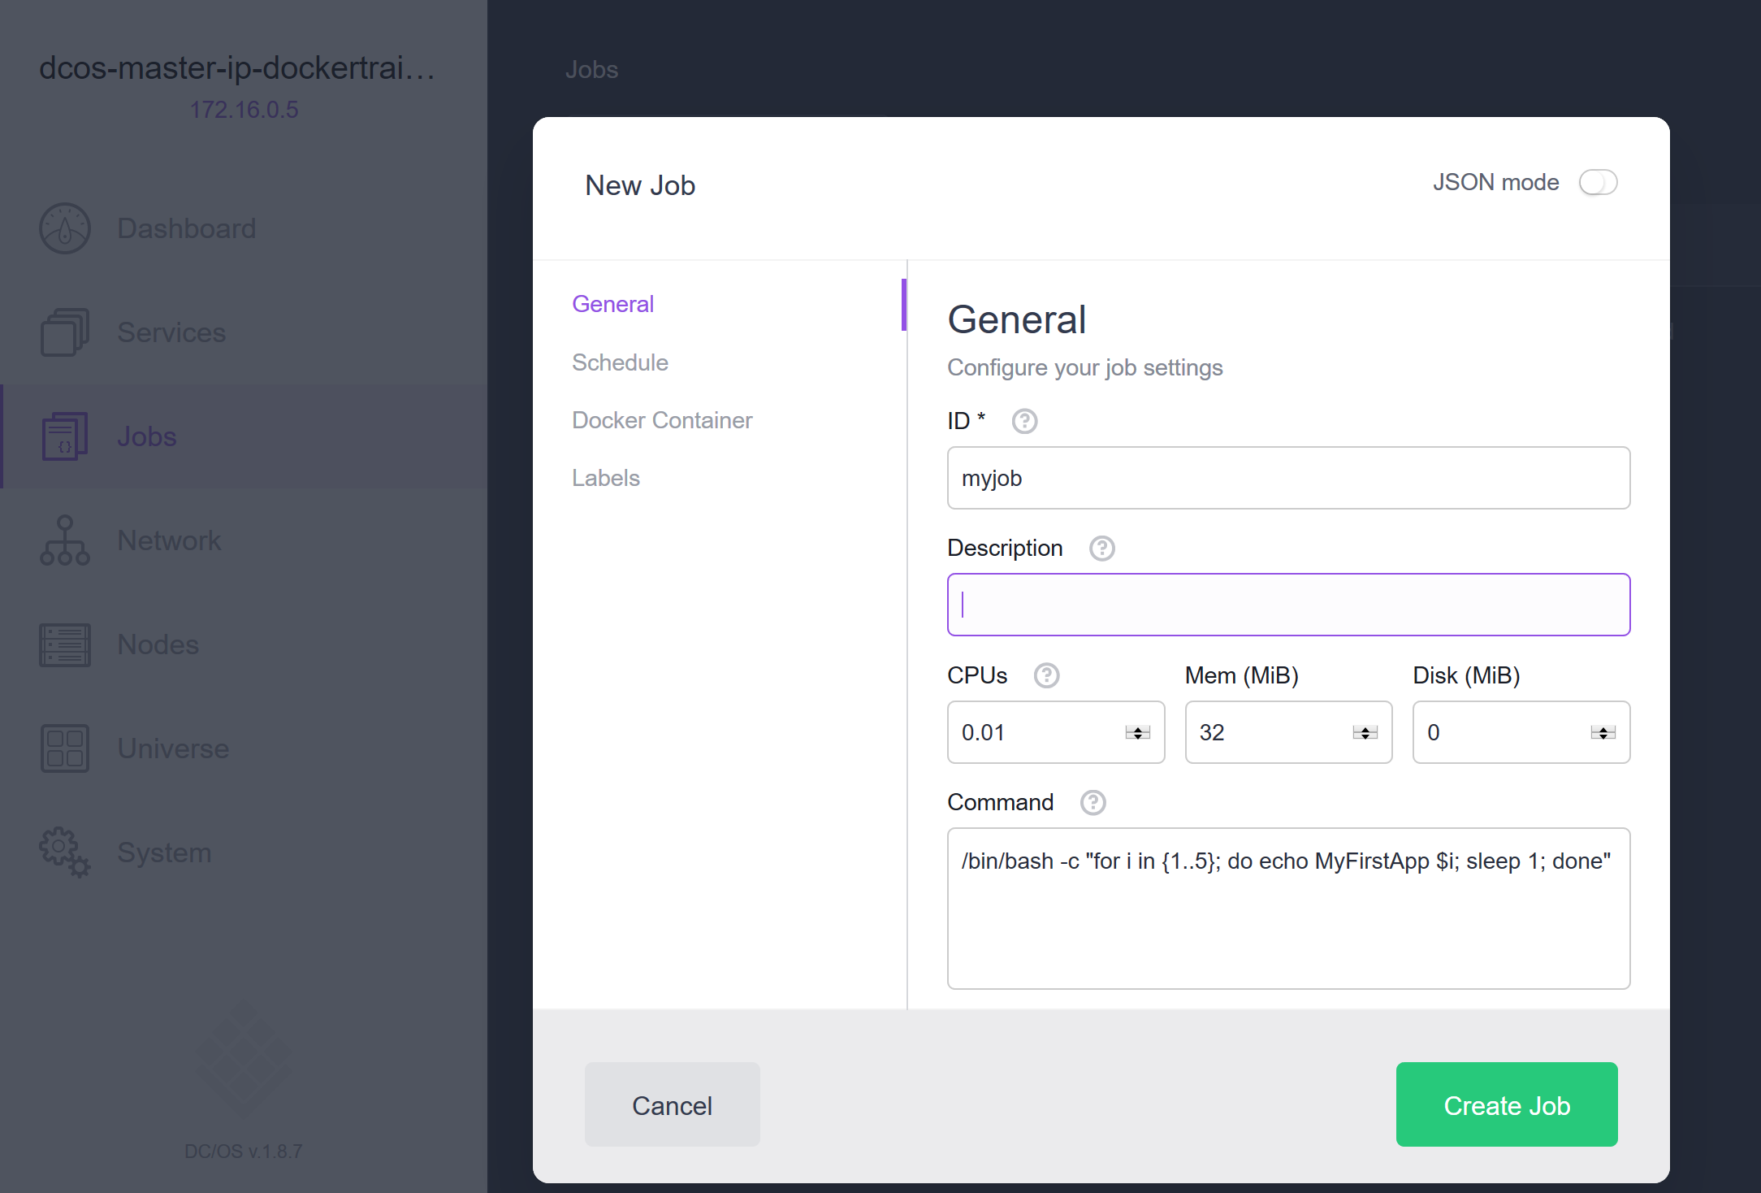This screenshot has height=1193, width=1761.
Task: Open Dashboard from sidebar menu
Action: [244, 228]
